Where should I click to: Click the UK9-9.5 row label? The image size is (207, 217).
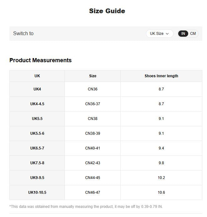click(x=37, y=178)
